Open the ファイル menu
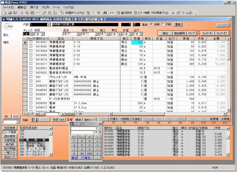 click(8, 7)
